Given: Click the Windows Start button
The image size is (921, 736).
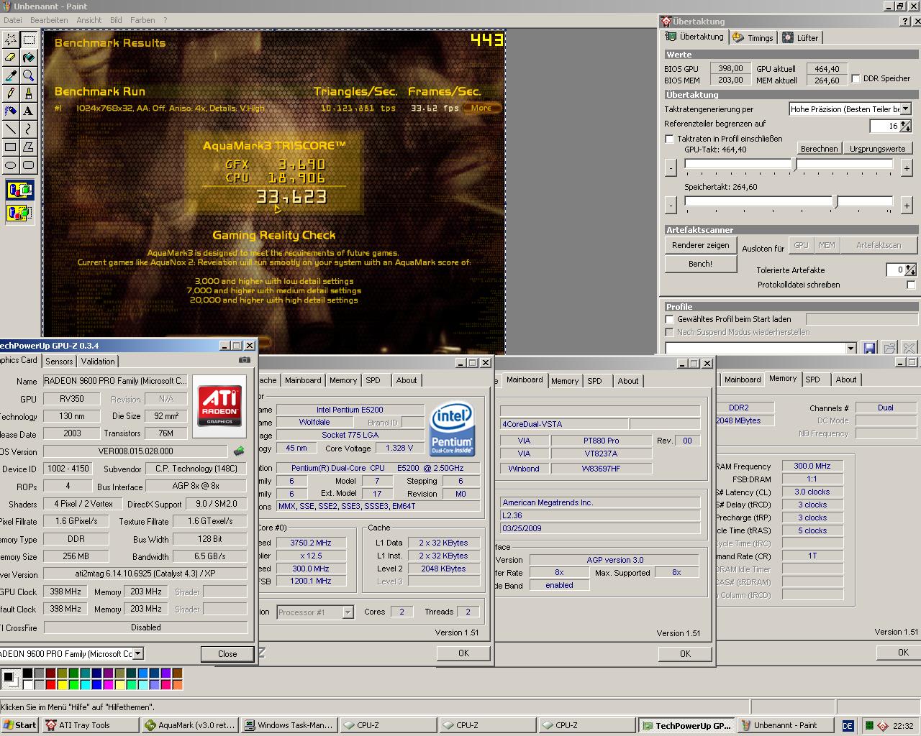Looking at the screenshot, I should pos(20,725).
